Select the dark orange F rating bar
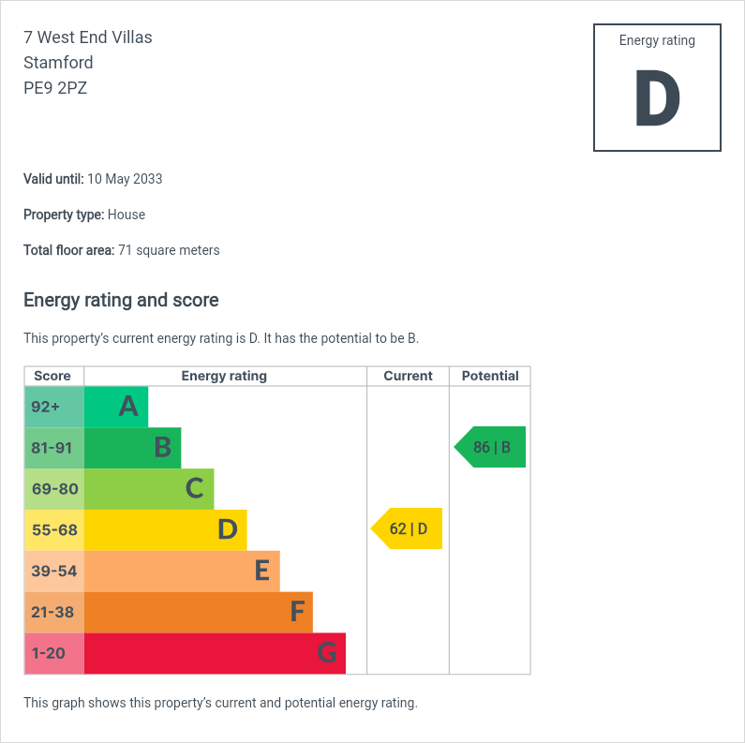Viewport: 745px width, 743px height. click(198, 612)
